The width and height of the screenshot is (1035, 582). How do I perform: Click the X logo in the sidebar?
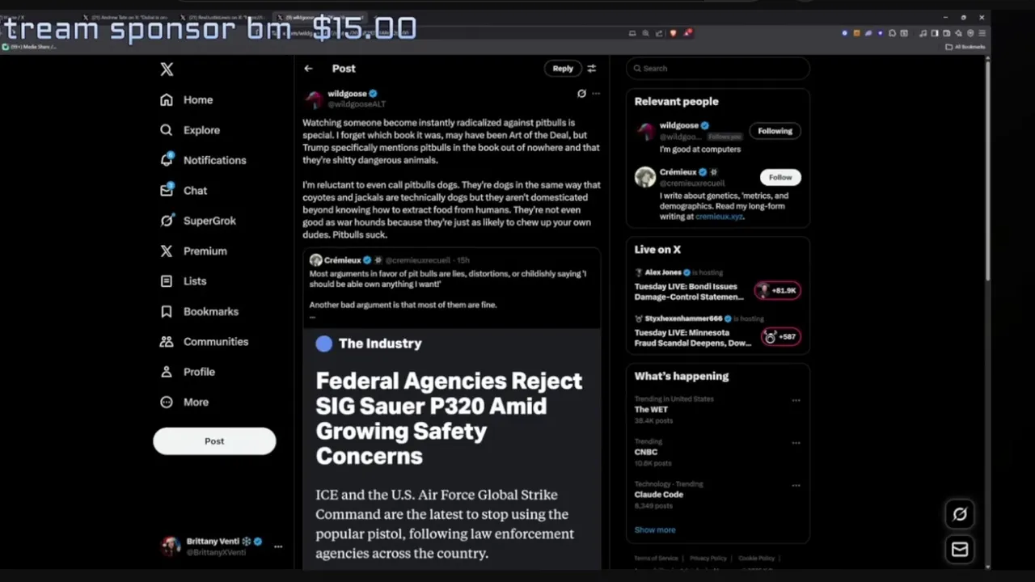click(x=167, y=70)
